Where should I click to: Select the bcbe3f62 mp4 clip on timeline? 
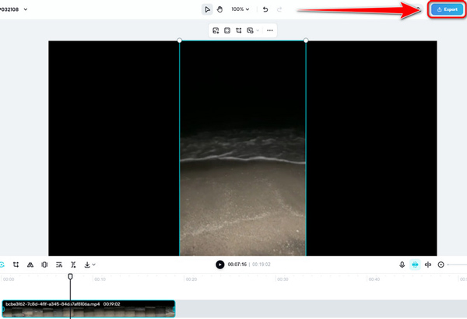coord(89,309)
